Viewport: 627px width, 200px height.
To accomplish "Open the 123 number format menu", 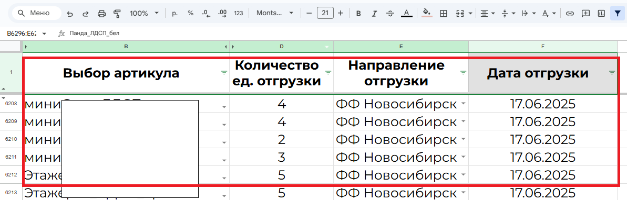I will (x=238, y=13).
